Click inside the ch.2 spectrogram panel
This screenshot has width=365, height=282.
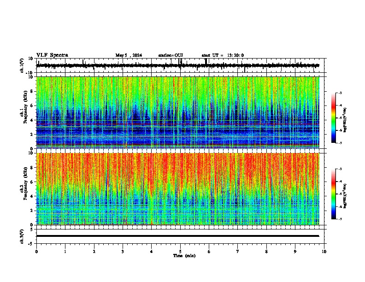click(177, 189)
